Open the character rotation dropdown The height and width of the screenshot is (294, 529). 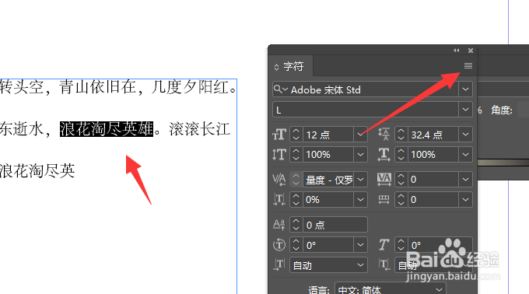click(x=360, y=245)
